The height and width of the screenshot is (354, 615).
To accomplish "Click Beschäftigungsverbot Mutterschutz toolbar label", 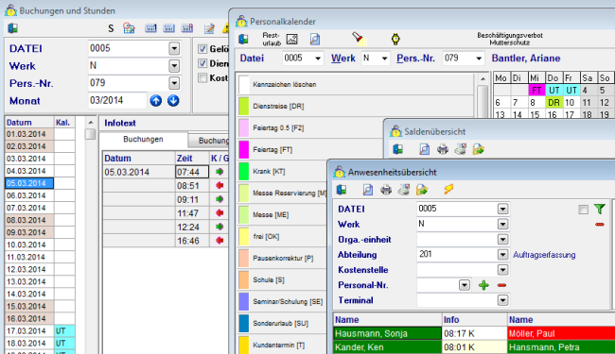I will click(x=510, y=39).
